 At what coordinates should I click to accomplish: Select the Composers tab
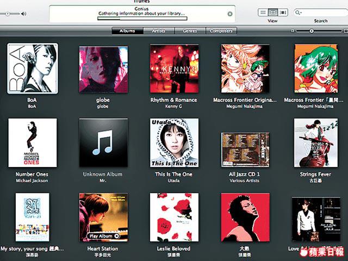point(221,31)
